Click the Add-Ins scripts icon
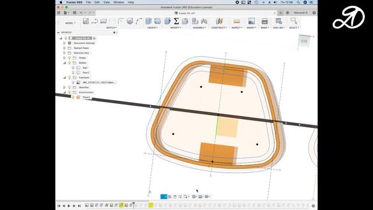The image size is (373, 210). tap(279, 21)
